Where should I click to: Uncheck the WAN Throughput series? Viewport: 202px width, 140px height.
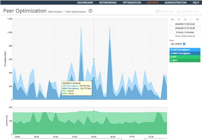[x=172, y=53]
